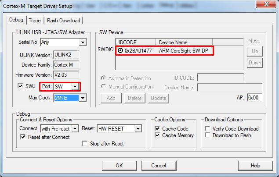Click the Help button
279x177 pixels.
255,166
